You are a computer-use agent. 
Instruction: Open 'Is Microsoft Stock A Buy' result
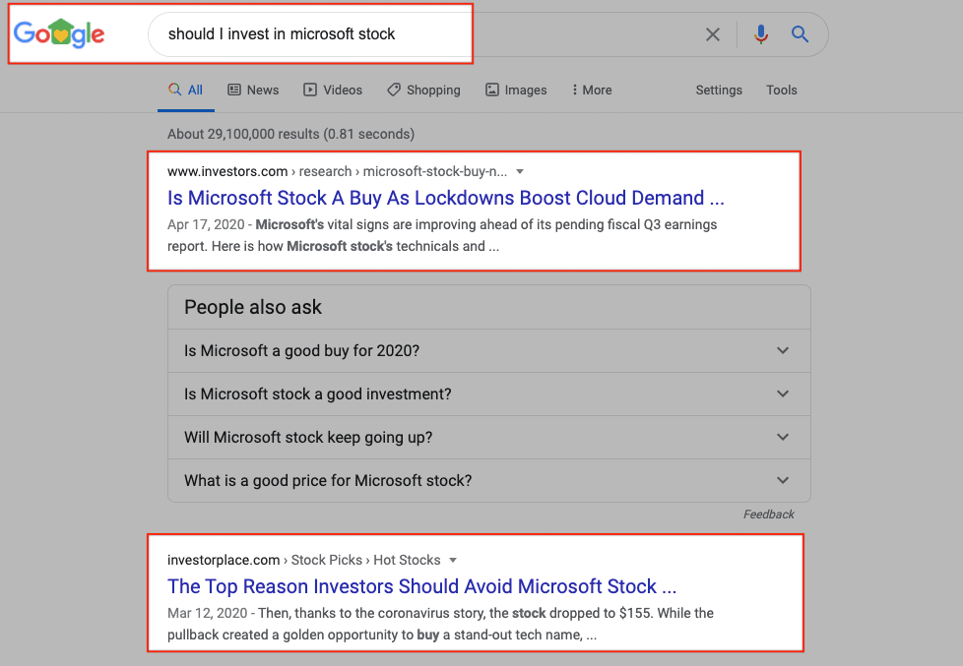tap(445, 198)
